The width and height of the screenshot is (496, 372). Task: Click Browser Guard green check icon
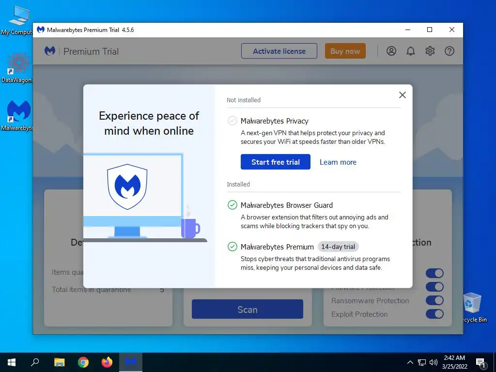232,205
